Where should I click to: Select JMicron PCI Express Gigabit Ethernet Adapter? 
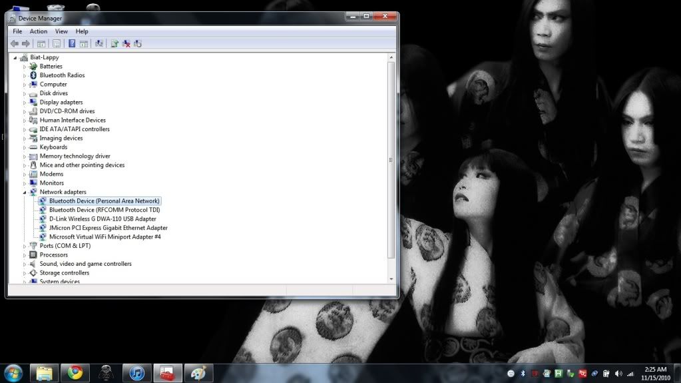(x=108, y=228)
